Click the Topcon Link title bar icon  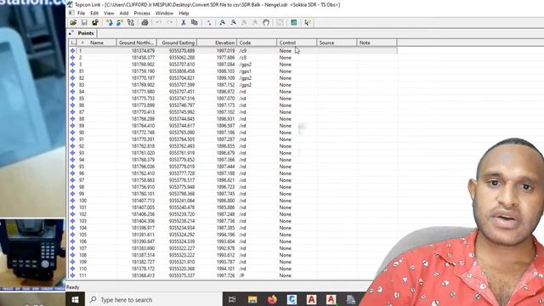pos(70,4)
